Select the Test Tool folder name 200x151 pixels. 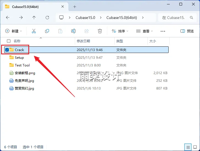(x=22, y=65)
